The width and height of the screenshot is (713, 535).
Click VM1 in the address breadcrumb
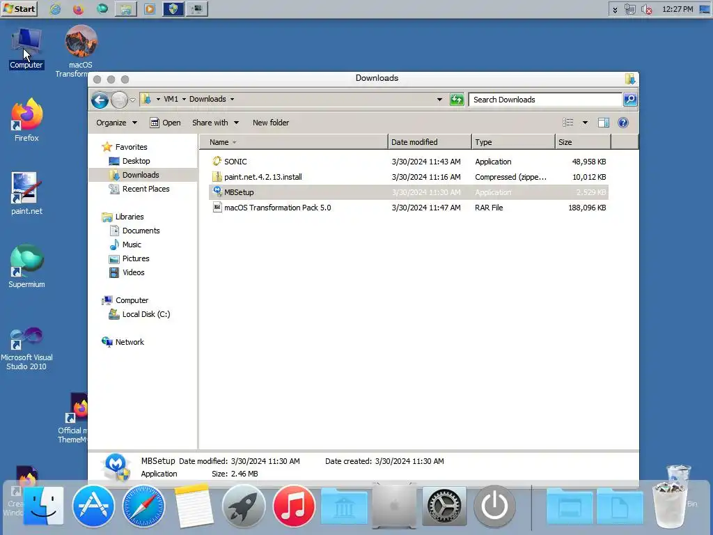171,99
